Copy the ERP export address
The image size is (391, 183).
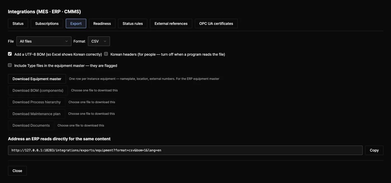pyautogui.click(x=374, y=150)
